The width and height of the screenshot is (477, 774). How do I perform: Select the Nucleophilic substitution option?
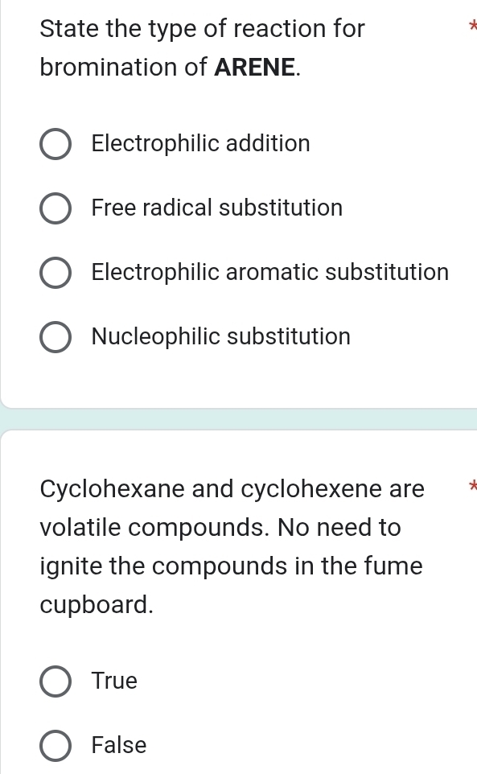[55, 336]
